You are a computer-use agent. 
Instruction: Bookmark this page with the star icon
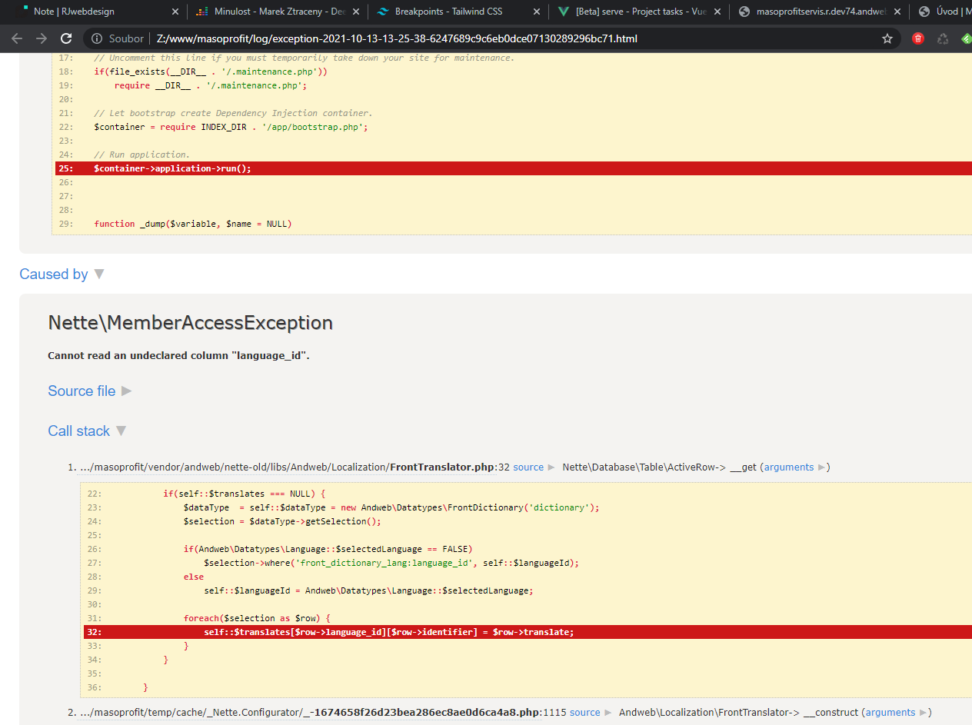pos(887,38)
